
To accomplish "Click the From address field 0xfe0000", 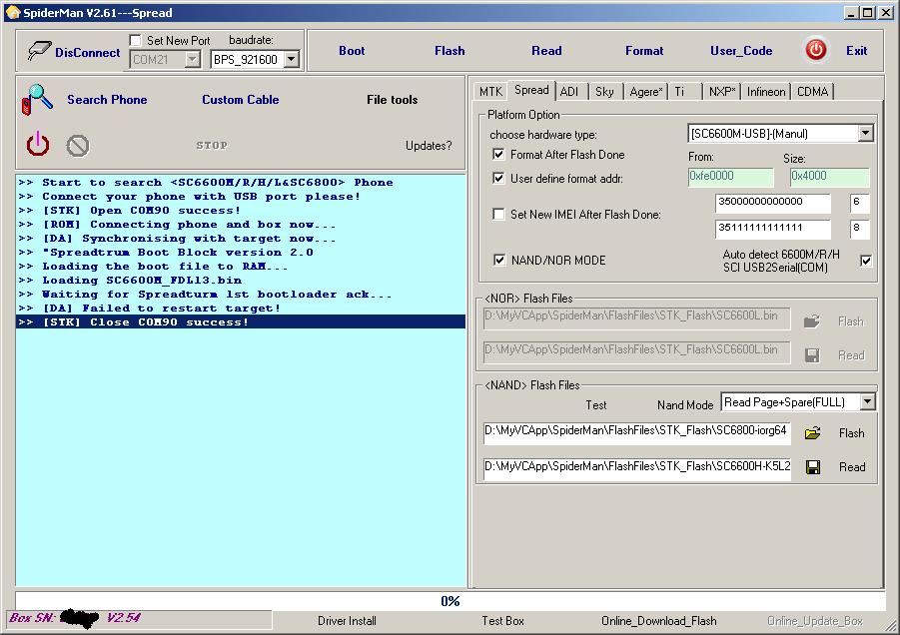I will pyautogui.click(x=730, y=177).
